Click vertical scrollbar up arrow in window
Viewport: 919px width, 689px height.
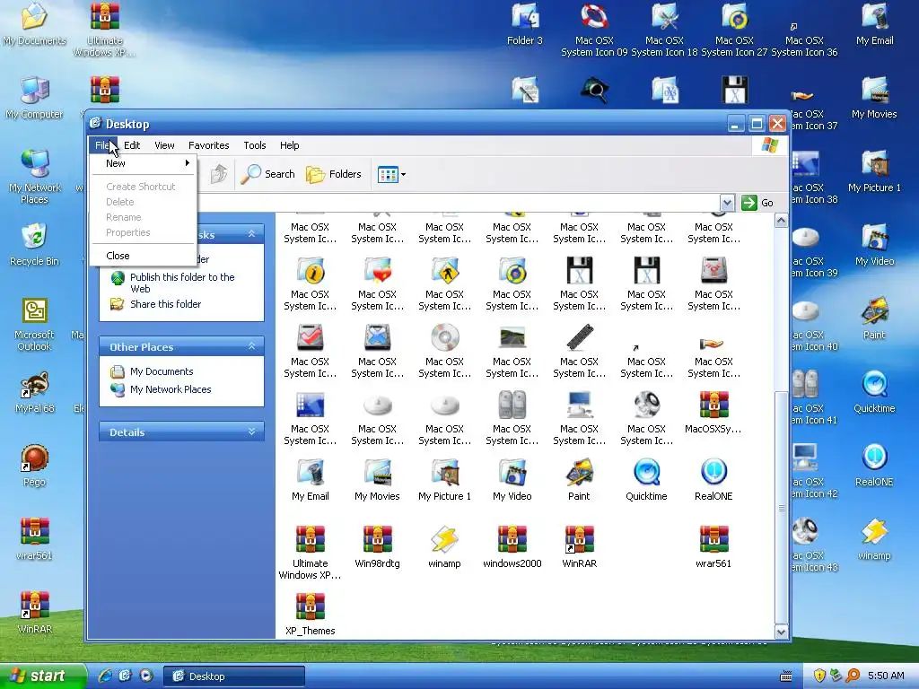(x=781, y=221)
